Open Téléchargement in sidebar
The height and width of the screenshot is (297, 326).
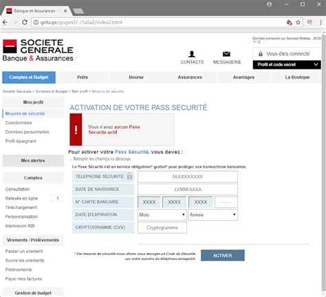[x=21, y=208]
